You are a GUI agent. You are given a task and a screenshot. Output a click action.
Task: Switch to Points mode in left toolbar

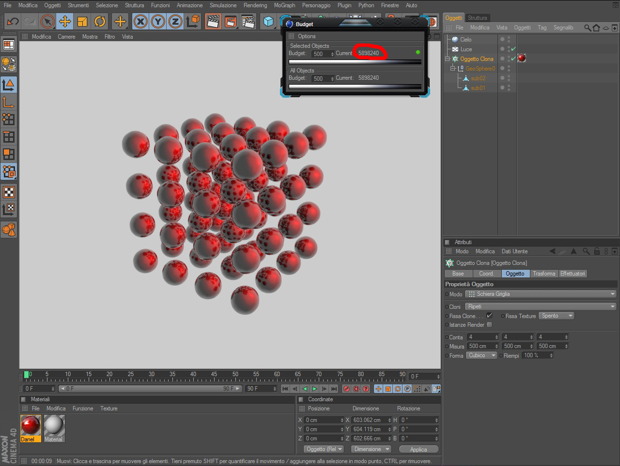[x=9, y=119]
